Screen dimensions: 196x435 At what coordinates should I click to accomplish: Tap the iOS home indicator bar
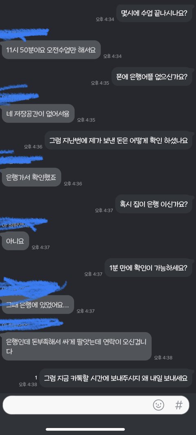click(98, 429)
